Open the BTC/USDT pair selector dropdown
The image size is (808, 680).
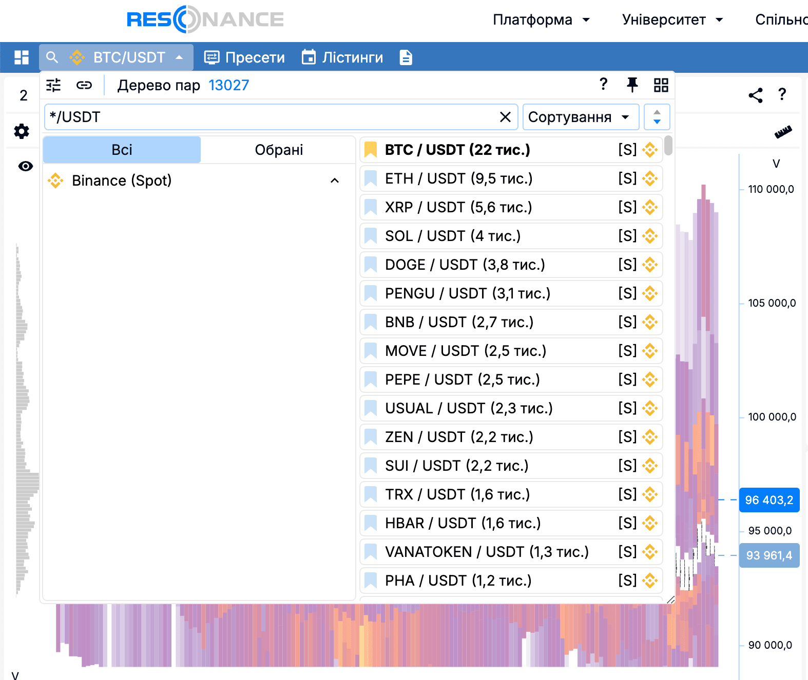click(116, 57)
